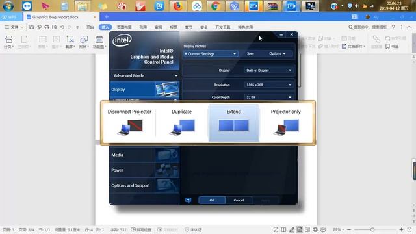Screen dimensions: 416x234
Task: Click the zoom in plus in status bar
Action: 402,229
